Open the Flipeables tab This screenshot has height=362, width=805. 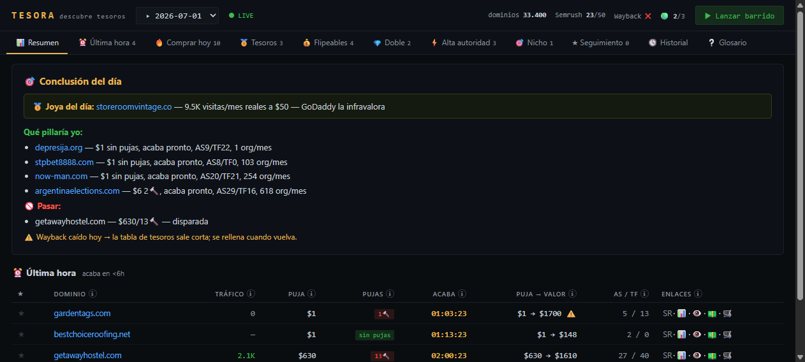[x=328, y=43]
